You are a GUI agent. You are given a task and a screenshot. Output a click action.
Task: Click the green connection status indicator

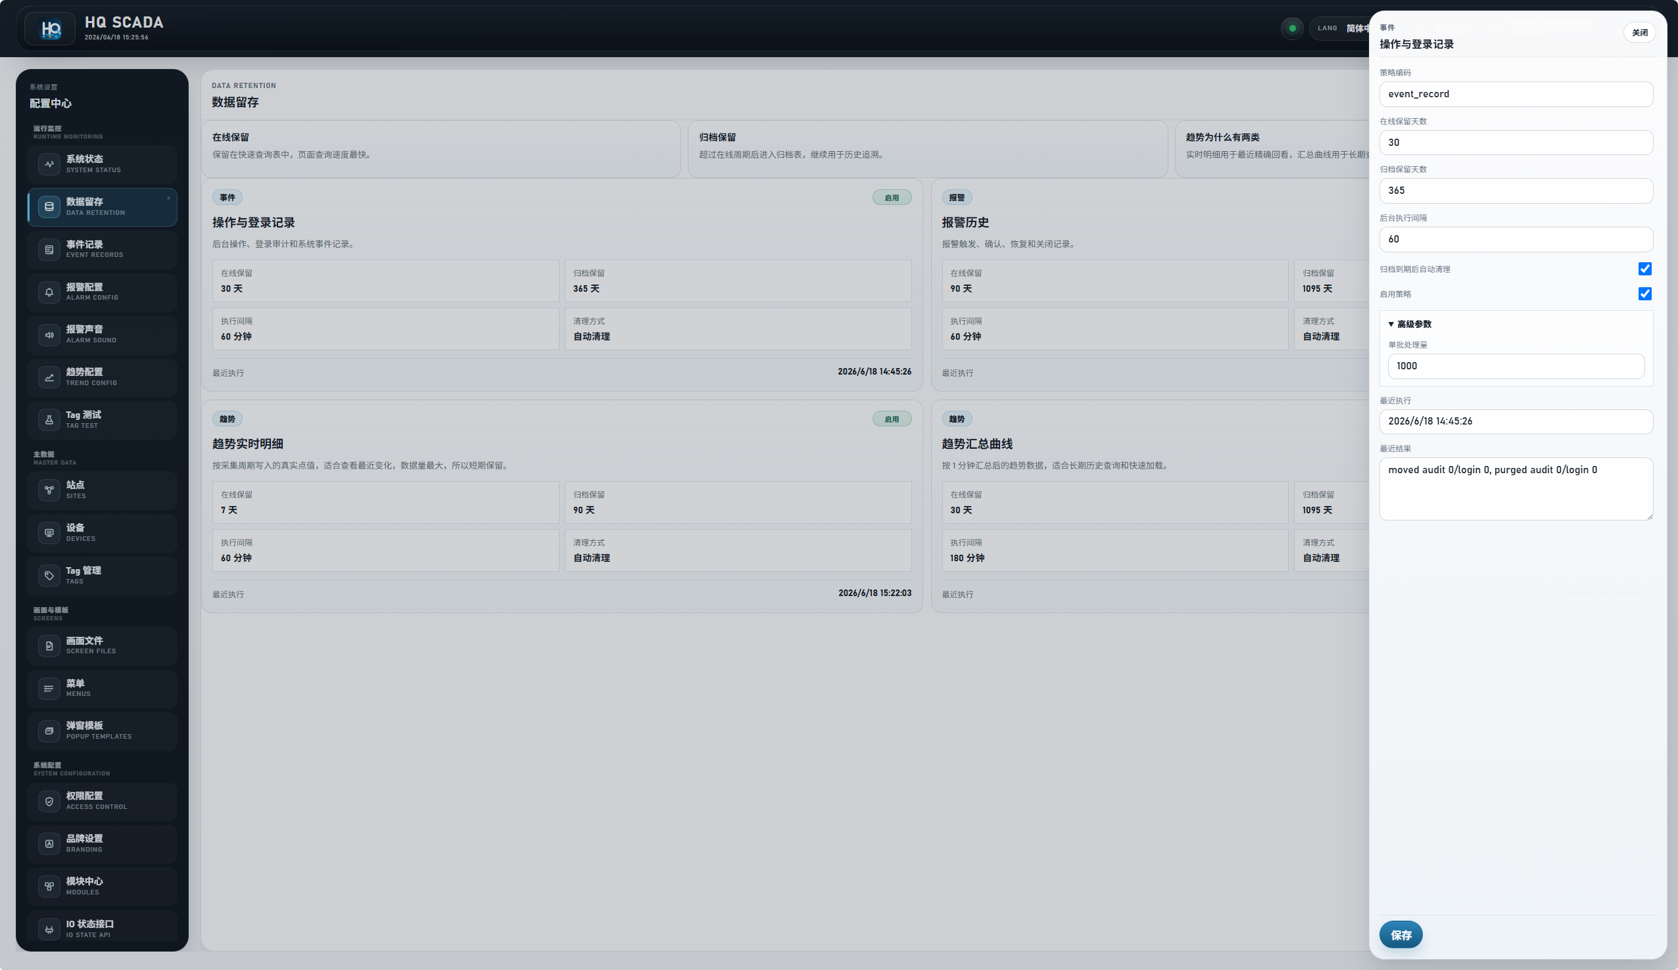[x=1292, y=29]
